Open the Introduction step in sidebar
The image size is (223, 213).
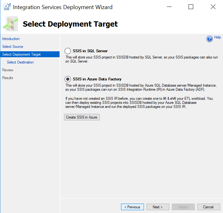tap(11, 39)
